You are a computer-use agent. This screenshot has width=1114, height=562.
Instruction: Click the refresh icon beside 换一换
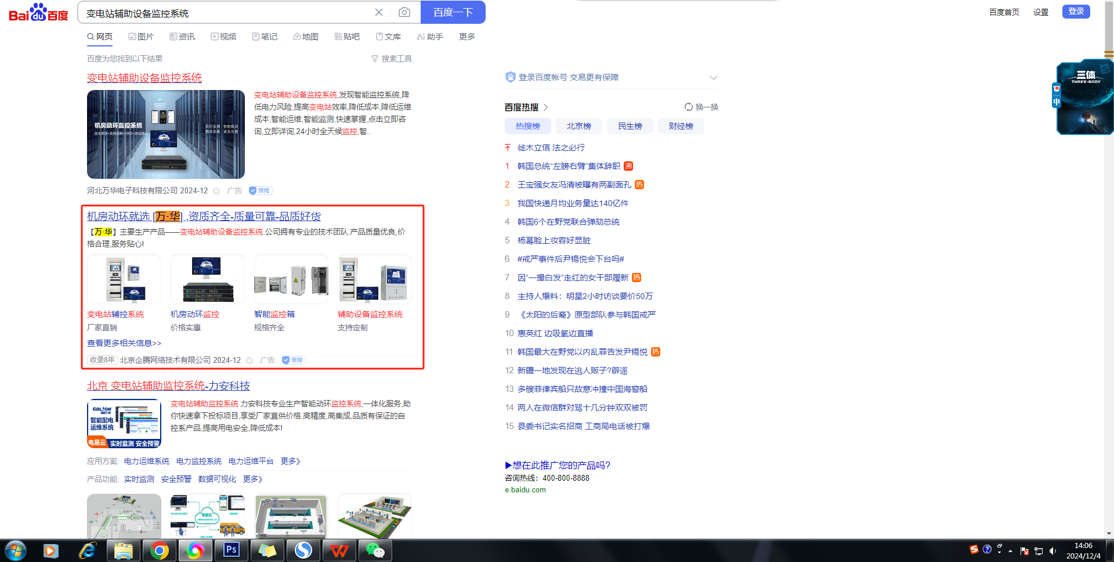[x=689, y=107]
